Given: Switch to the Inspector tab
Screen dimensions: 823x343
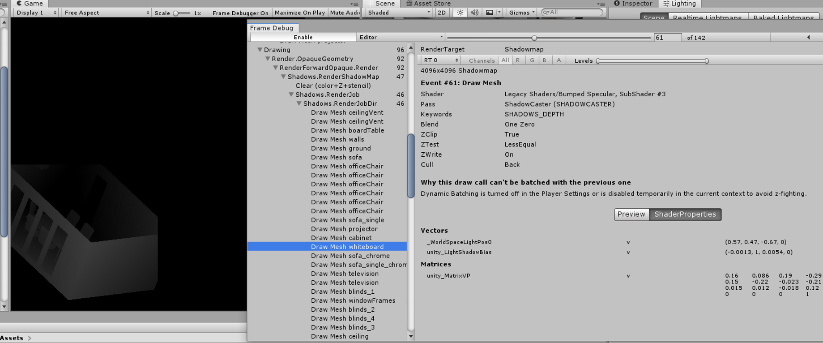Looking at the screenshot, I should point(633,4).
